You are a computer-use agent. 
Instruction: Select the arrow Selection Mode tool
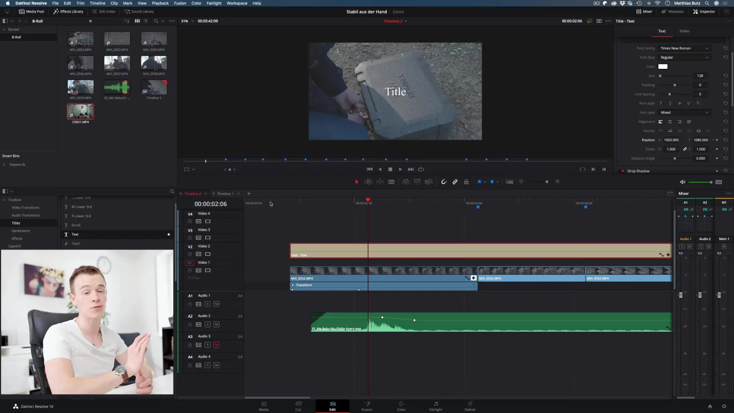(357, 182)
